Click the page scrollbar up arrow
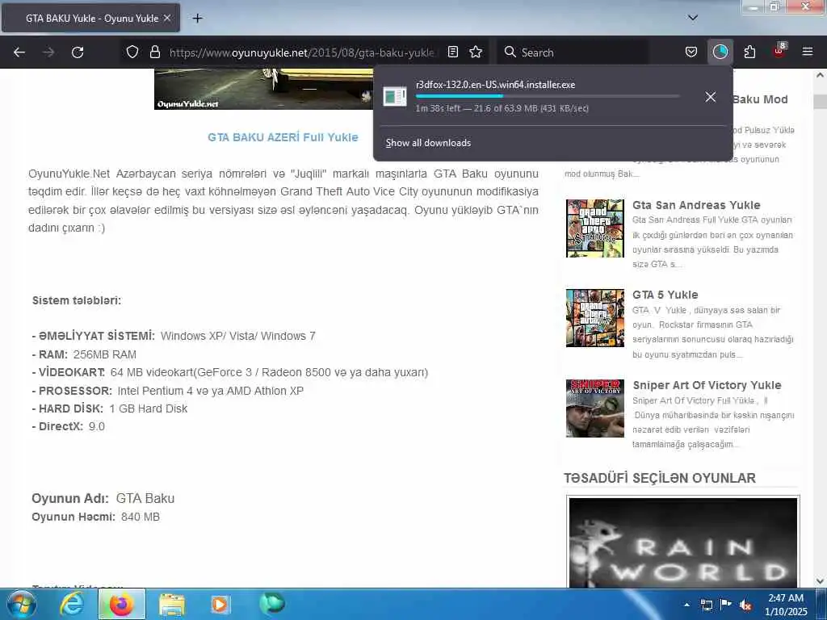Viewport: 827px width, 620px height. [x=820, y=75]
